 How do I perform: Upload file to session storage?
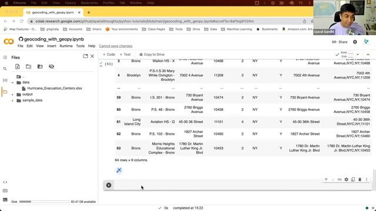pyautogui.click(x=17, y=66)
